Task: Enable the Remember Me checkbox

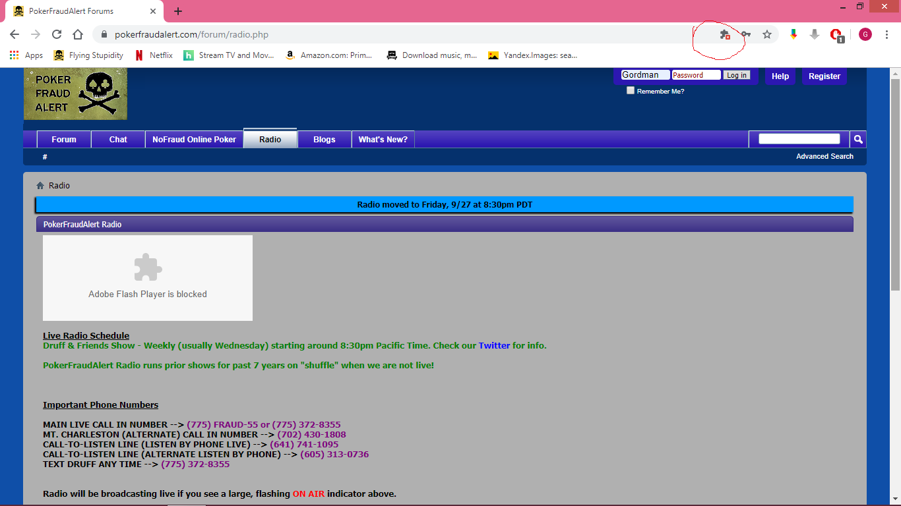Action: [x=631, y=91]
